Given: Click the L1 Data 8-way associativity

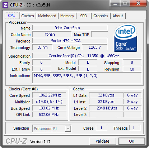Looking at the screenshot, I should (x=132, y=95).
